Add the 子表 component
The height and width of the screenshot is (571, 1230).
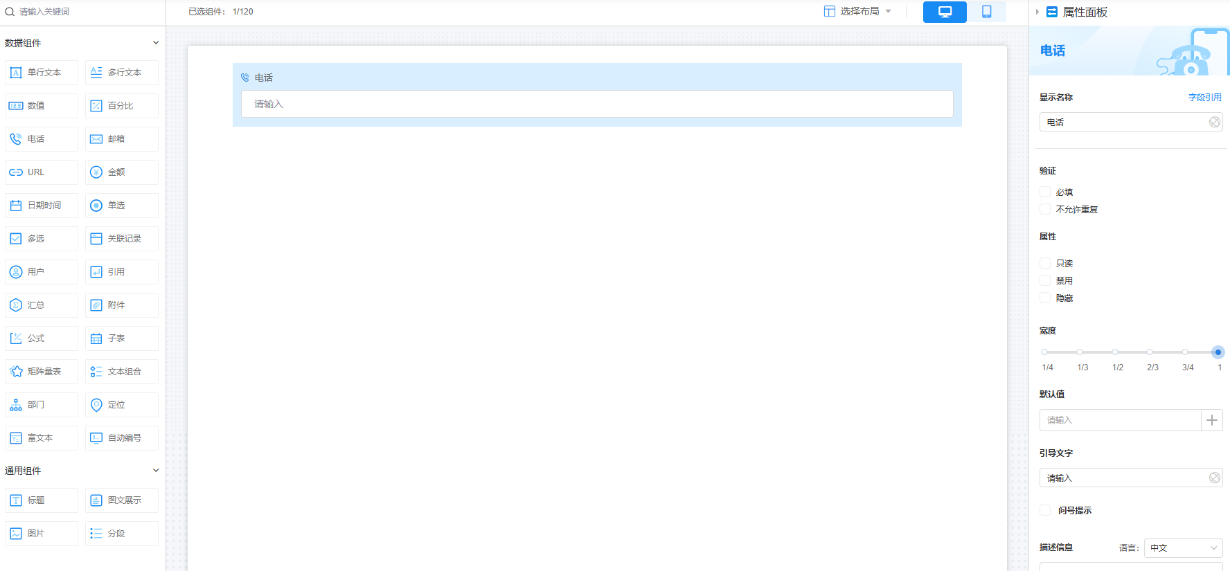(122, 338)
